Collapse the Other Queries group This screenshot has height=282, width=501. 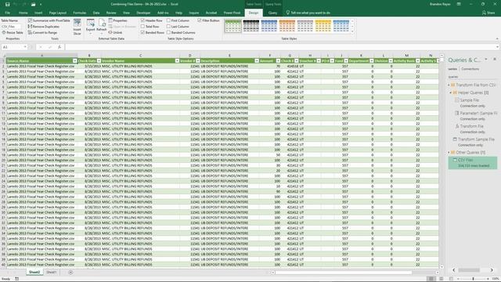tap(449, 153)
